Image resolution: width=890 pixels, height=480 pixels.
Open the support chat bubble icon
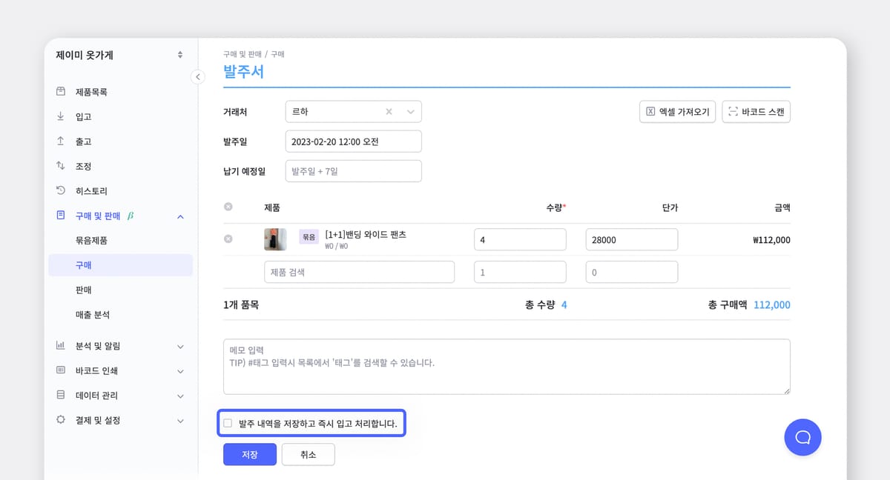click(x=802, y=438)
